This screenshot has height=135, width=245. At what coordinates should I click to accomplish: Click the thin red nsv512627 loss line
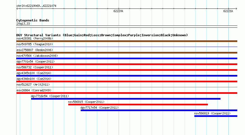pos(127,87)
